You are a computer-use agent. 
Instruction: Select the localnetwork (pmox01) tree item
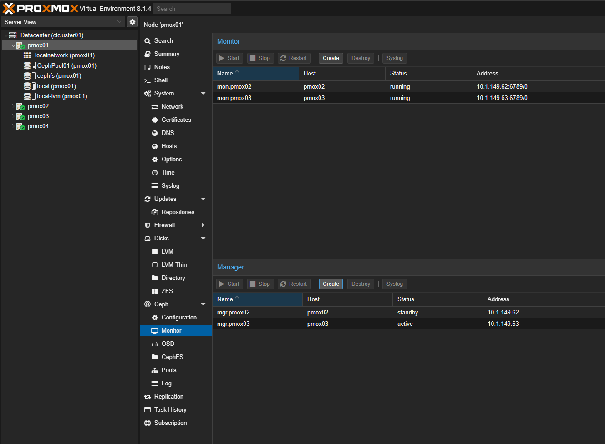click(65, 55)
